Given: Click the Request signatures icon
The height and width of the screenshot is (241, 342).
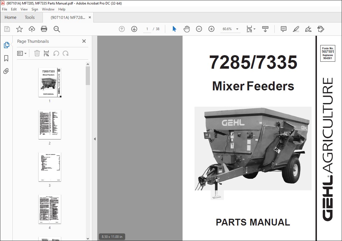Looking at the screenshot, I should (x=321, y=29).
